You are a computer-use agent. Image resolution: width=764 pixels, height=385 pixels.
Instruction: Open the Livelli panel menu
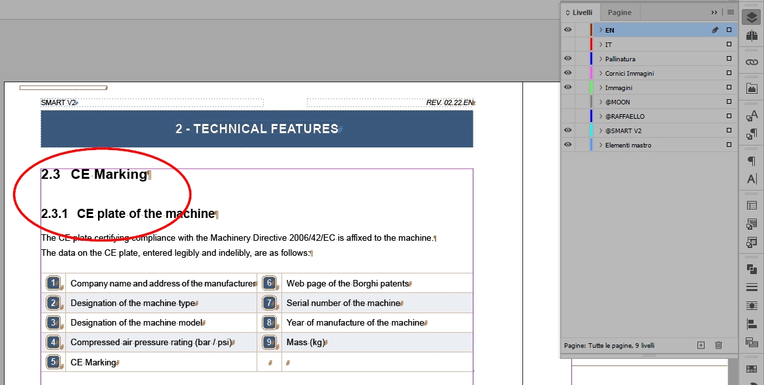[x=730, y=12]
